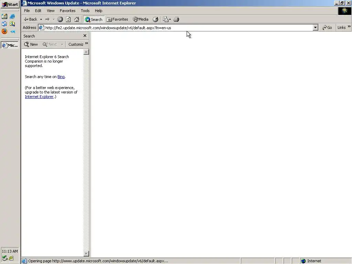Click the 11:13 AM system clock
Viewport: 352px width, 264px height.
coord(10,251)
